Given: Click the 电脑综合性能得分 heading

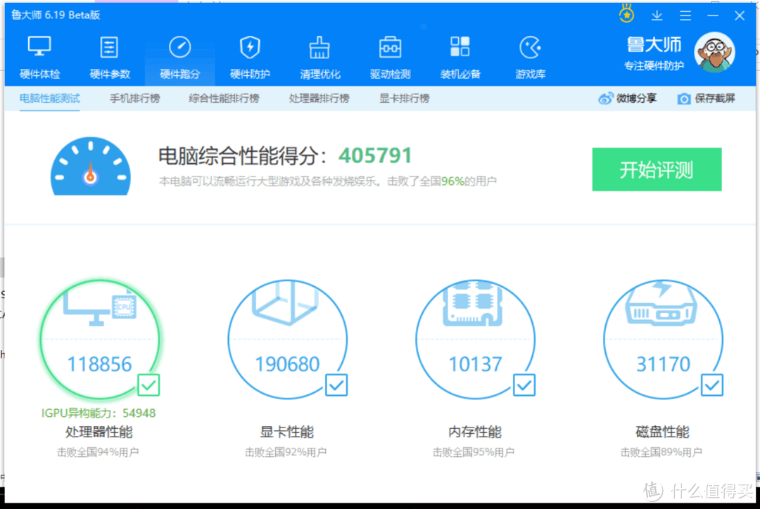Looking at the screenshot, I should (243, 157).
